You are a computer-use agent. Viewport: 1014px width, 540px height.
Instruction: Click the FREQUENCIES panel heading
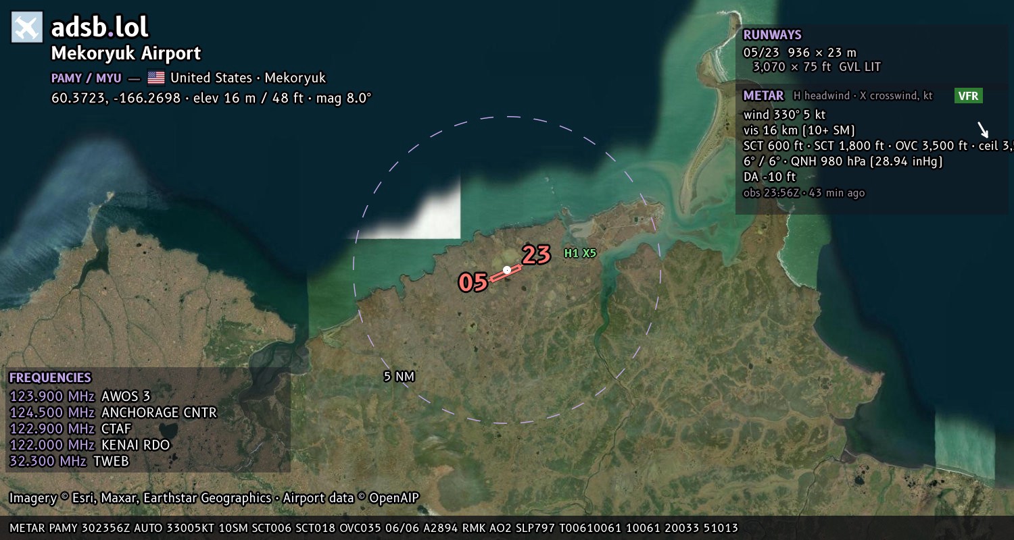50,378
